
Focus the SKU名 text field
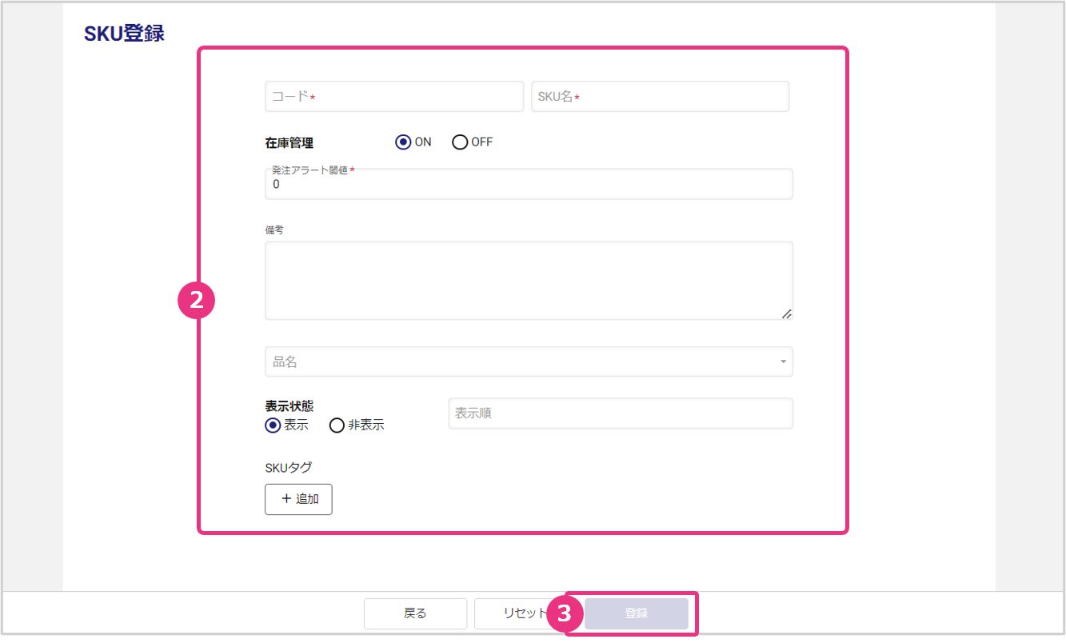pyautogui.click(x=660, y=97)
